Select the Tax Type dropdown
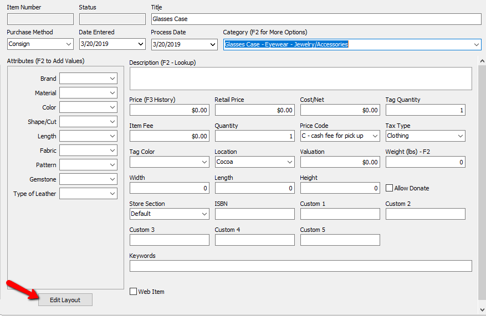The width and height of the screenshot is (486, 316). click(425, 136)
